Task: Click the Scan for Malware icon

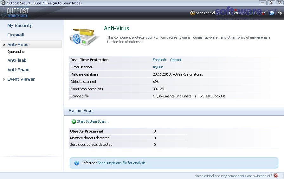Action: [192, 13]
